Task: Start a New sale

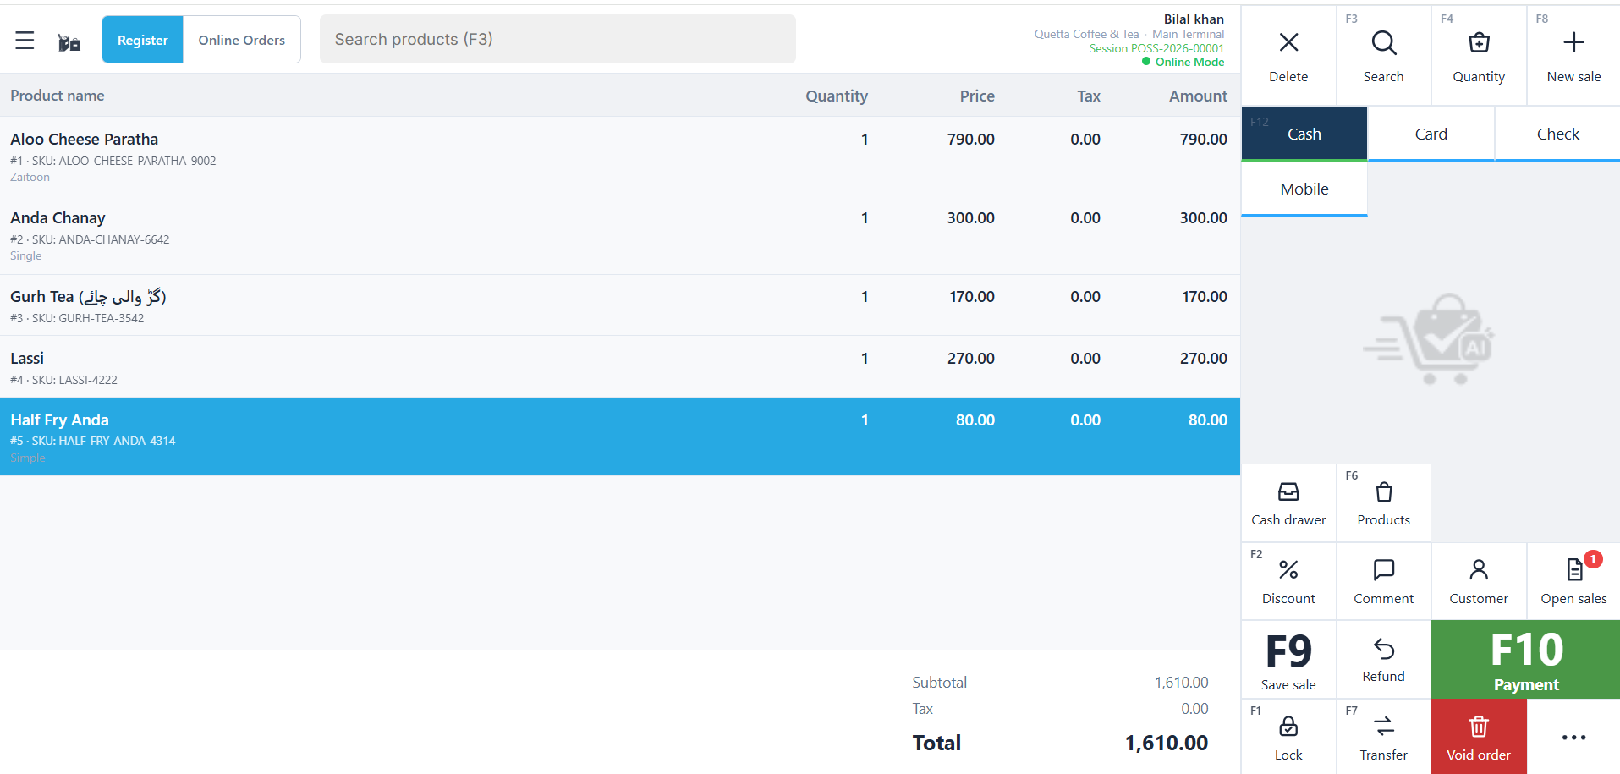Action: coord(1573,57)
